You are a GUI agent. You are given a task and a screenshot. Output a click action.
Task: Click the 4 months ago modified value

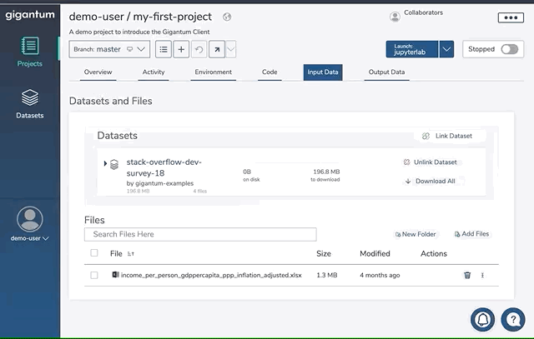coord(380,275)
